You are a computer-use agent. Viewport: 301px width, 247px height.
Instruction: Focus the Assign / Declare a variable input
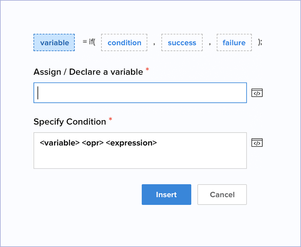[140, 93]
